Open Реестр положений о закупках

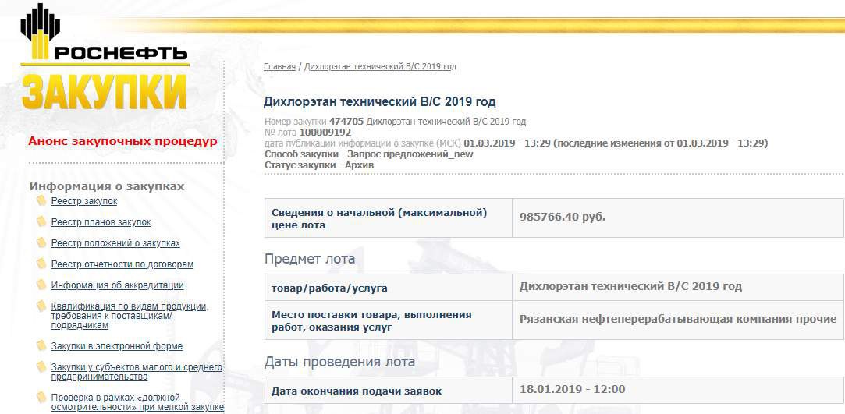click(x=115, y=243)
